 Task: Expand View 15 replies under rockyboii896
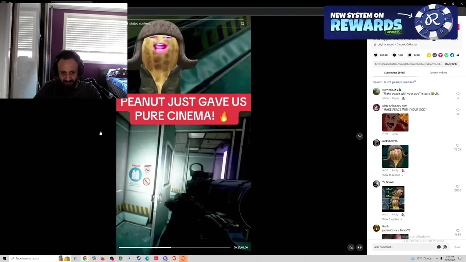tap(392, 175)
